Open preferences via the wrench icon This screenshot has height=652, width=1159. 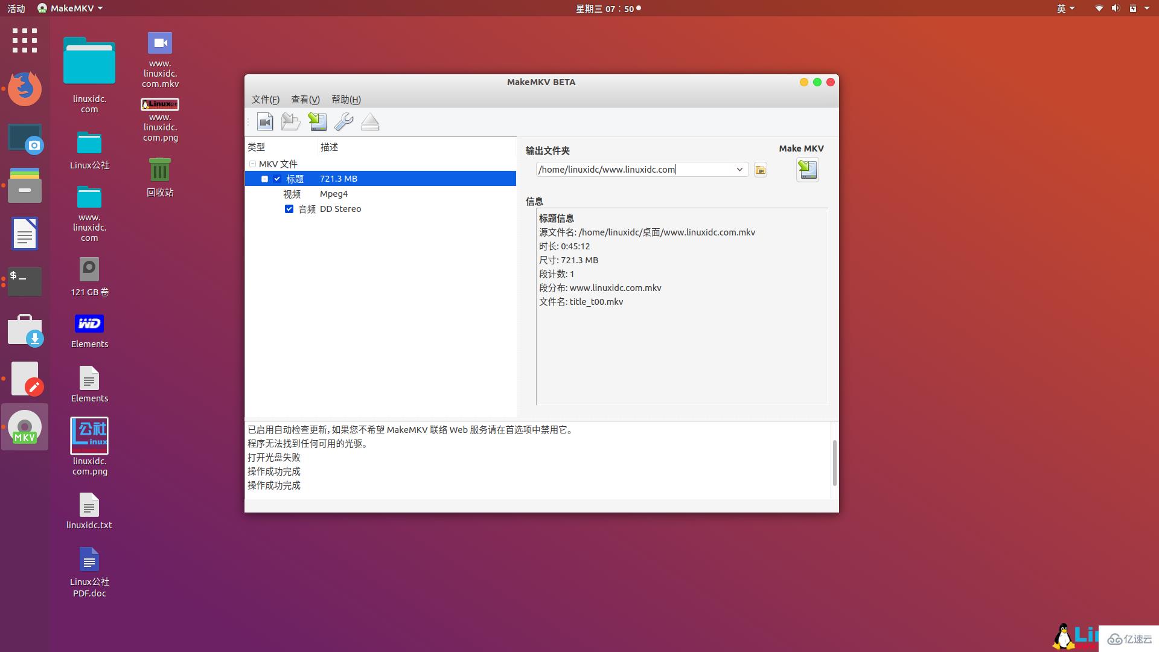tap(343, 122)
